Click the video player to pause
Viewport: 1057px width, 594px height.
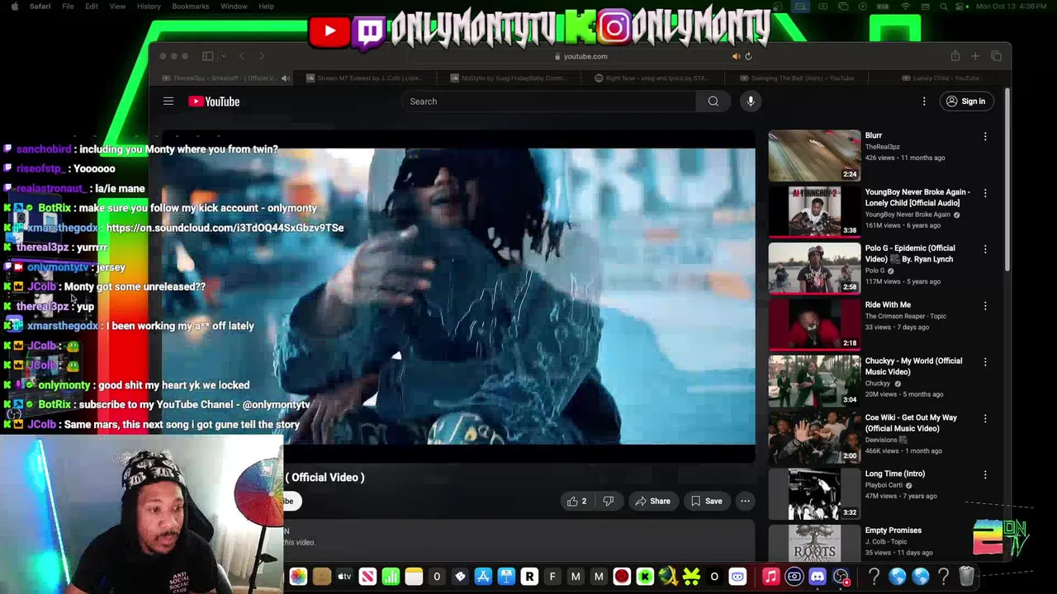coord(458,295)
